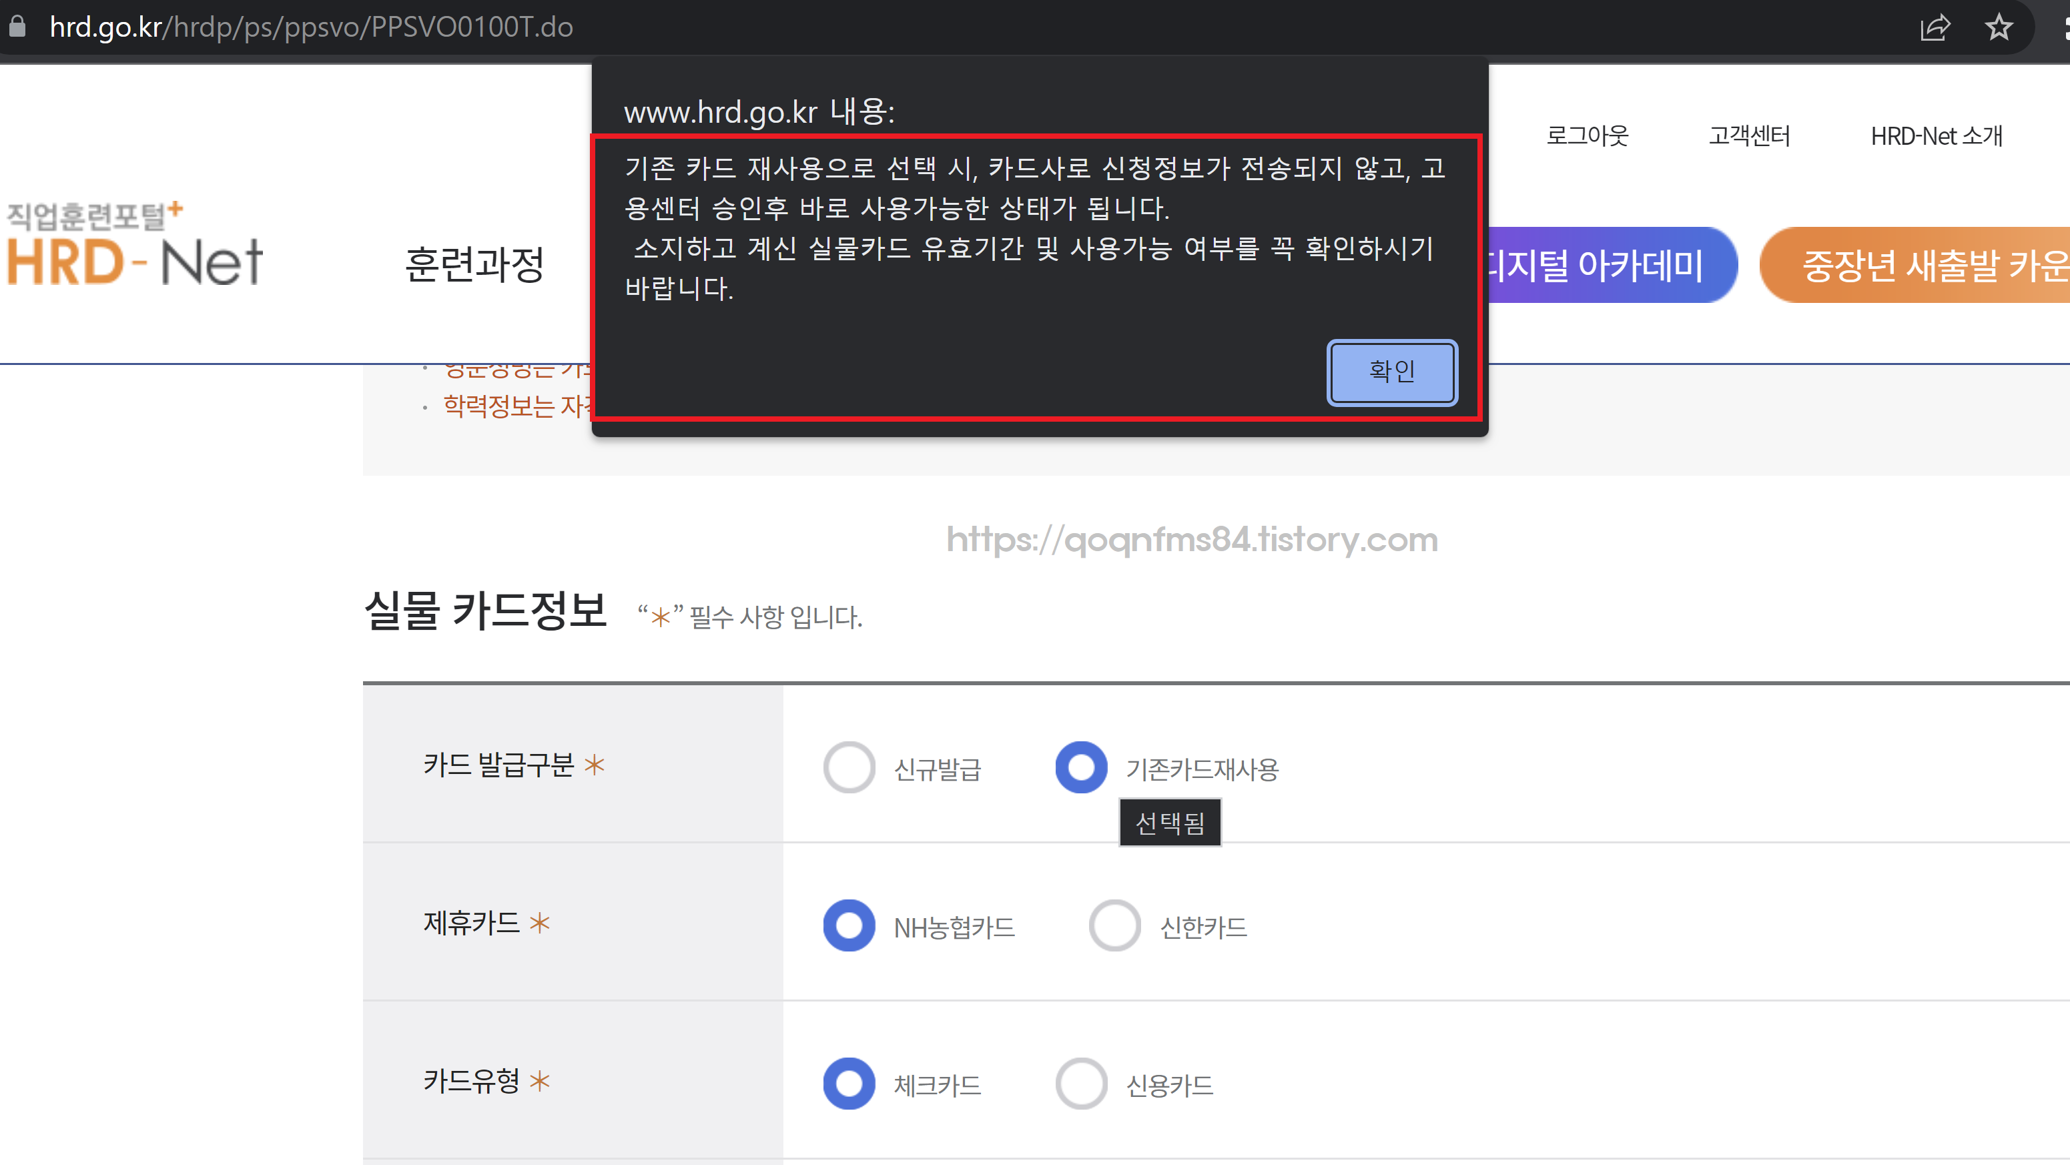Image resolution: width=2070 pixels, height=1165 pixels.
Task: Click the 중장년 새출발 orange banner button
Action: click(1915, 265)
